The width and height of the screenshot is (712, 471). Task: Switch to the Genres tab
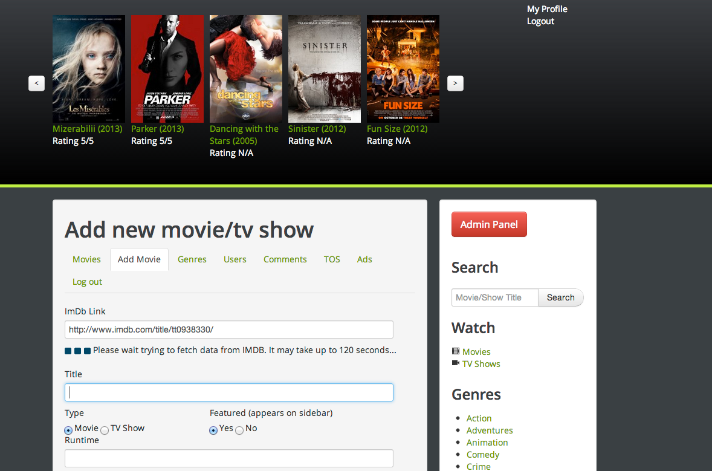point(192,259)
